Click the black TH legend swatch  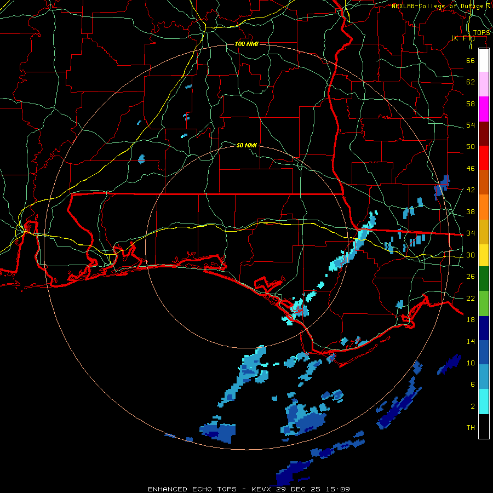pyautogui.click(x=484, y=426)
